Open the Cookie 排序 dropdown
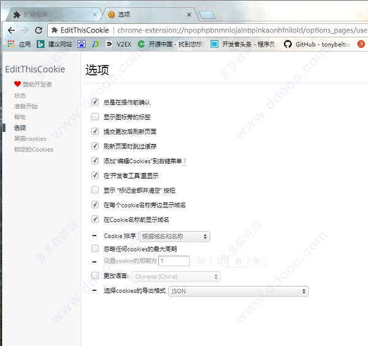 pos(174,236)
